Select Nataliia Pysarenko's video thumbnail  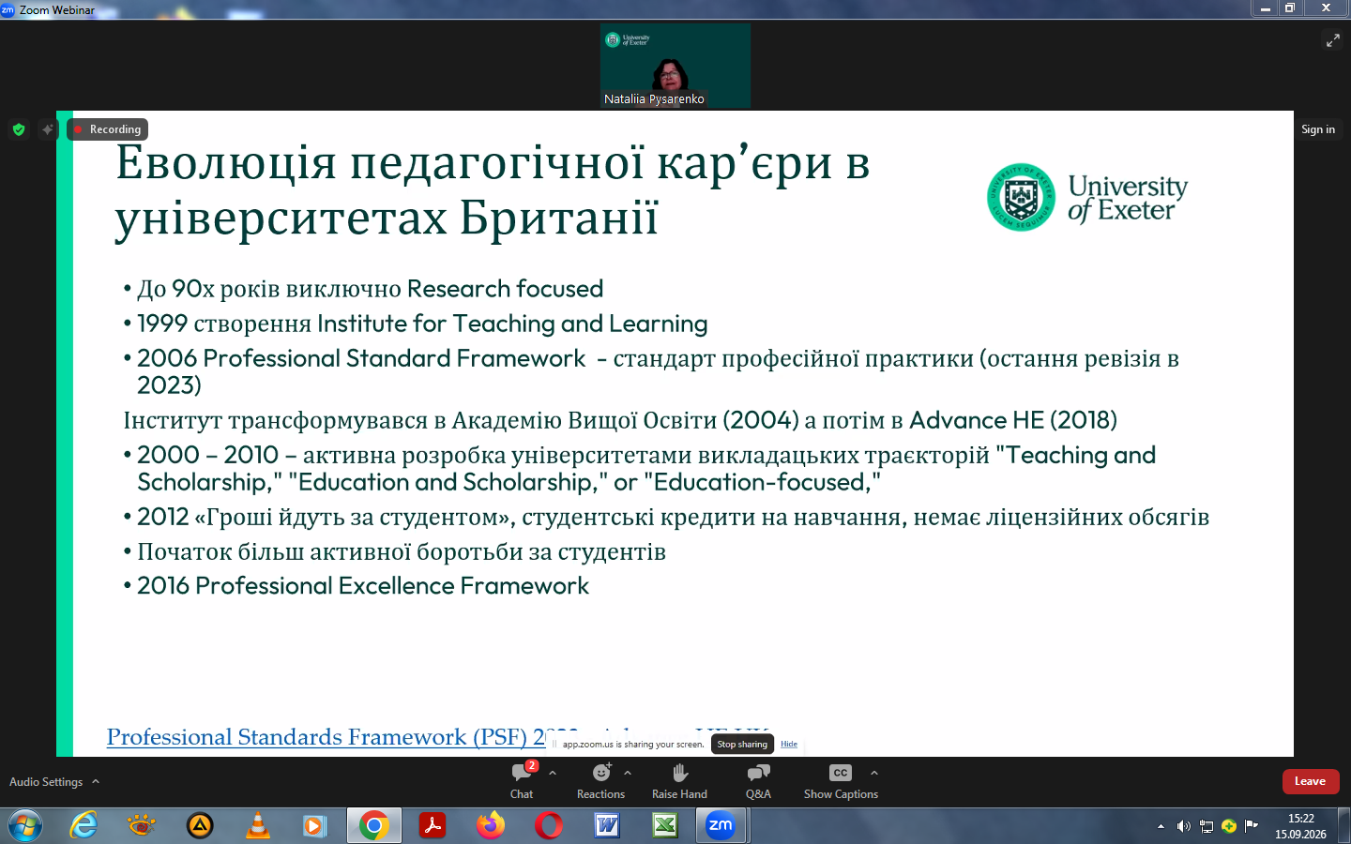675,66
